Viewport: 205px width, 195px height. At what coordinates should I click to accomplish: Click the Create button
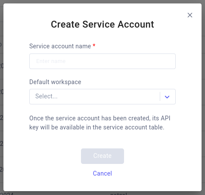point(102,156)
